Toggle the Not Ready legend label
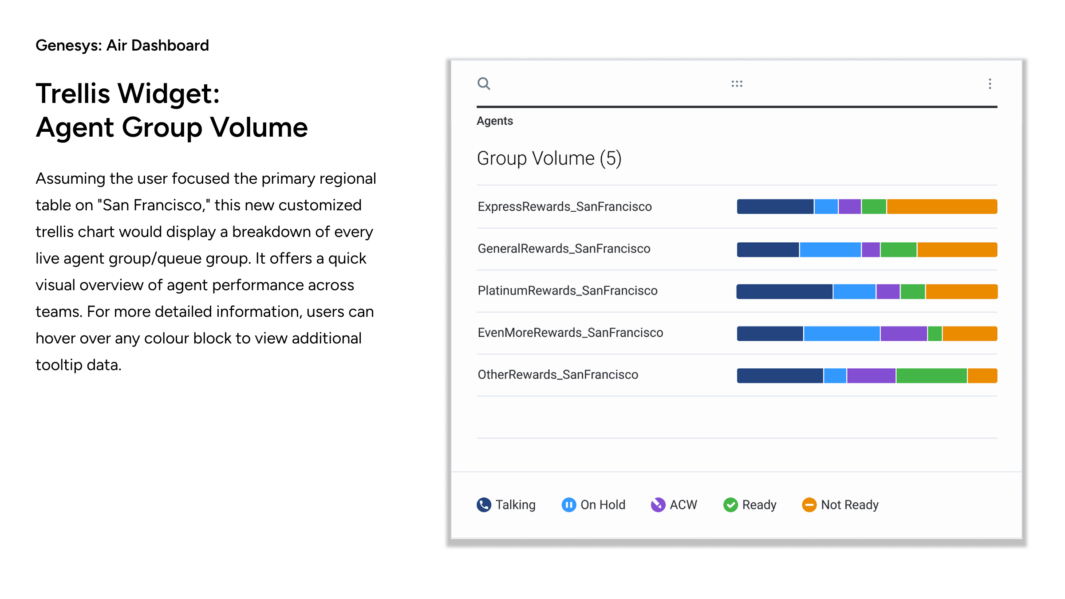This screenshot has height=599, width=1065. pos(849,504)
